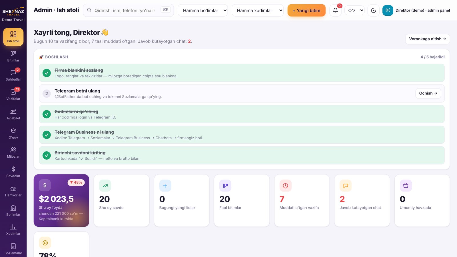This screenshot has height=257, width=457.
Task: Open Aviabilet section in sidebar
Action: pos(13,114)
